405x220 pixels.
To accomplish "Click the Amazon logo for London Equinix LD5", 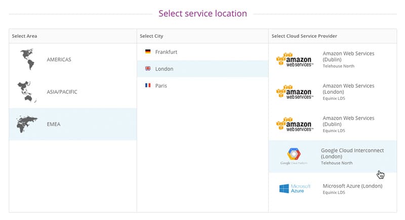I will (x=295, y=92).
